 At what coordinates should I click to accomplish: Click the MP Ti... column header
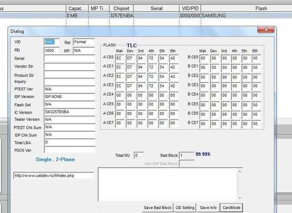tap(99, 9)
